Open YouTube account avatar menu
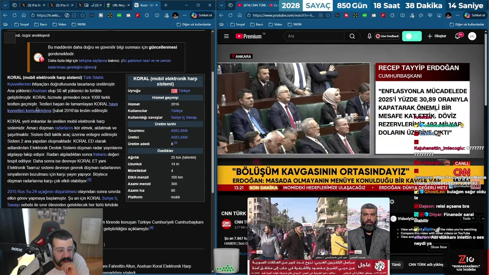Viewport: 489px width, 275px height. 472,36
